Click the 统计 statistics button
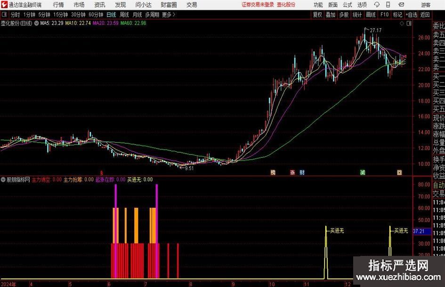 click(x=357, y=15)
